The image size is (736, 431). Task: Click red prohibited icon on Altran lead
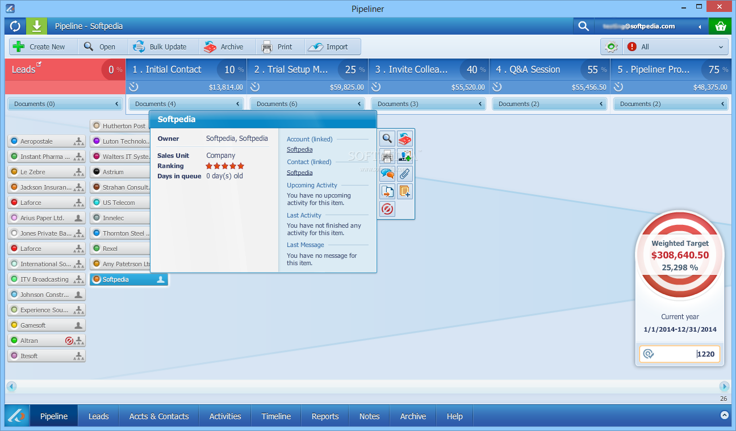coord(69,341)
